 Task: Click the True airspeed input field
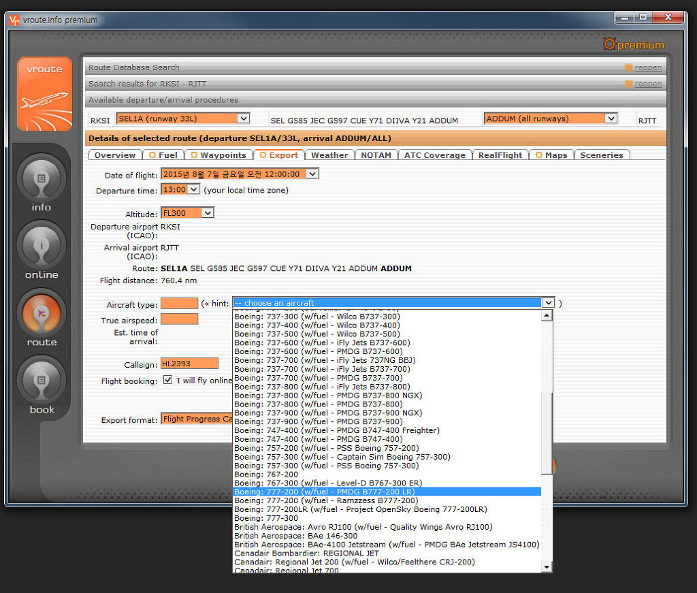coord(179,319)
